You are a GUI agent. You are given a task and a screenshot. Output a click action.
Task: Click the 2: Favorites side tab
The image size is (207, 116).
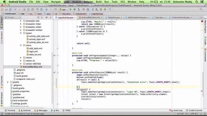point(2,82)
